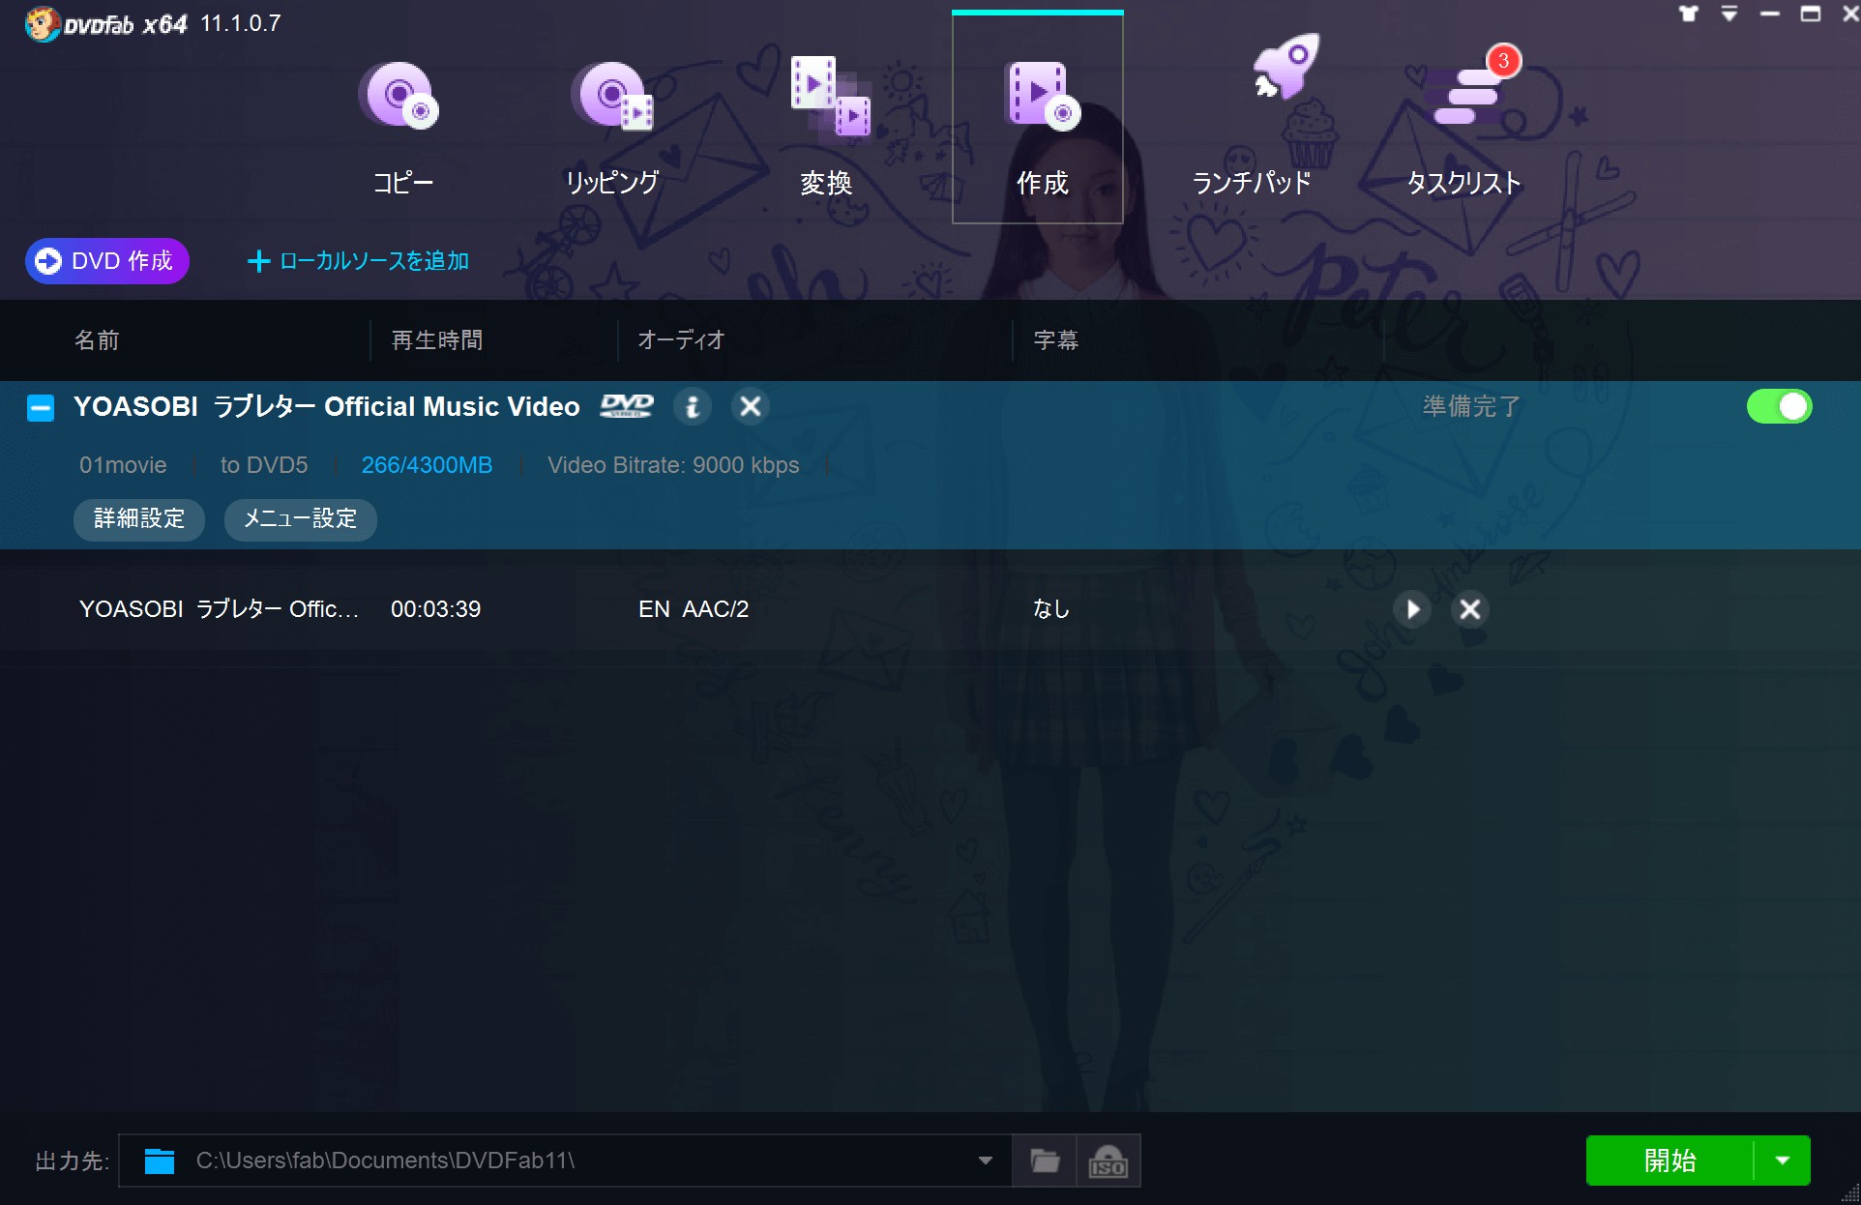
Task: Switch to the リッピング (Ripper) module
Action: (x=612, y=127)
